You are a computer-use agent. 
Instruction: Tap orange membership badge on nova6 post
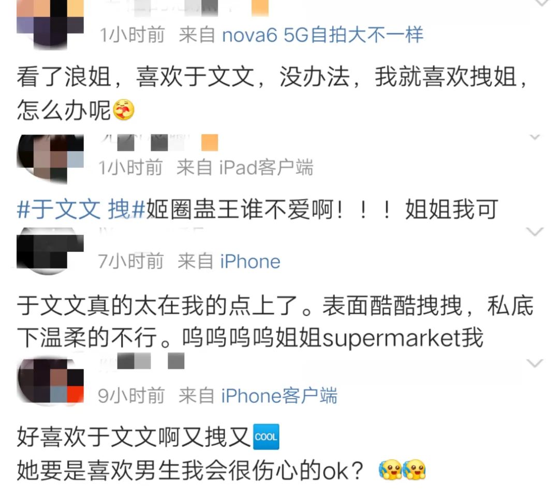[x=260, y=8]
